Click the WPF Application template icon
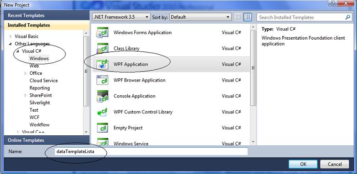The width and height of the screenshot is (357, 174). 102,64
